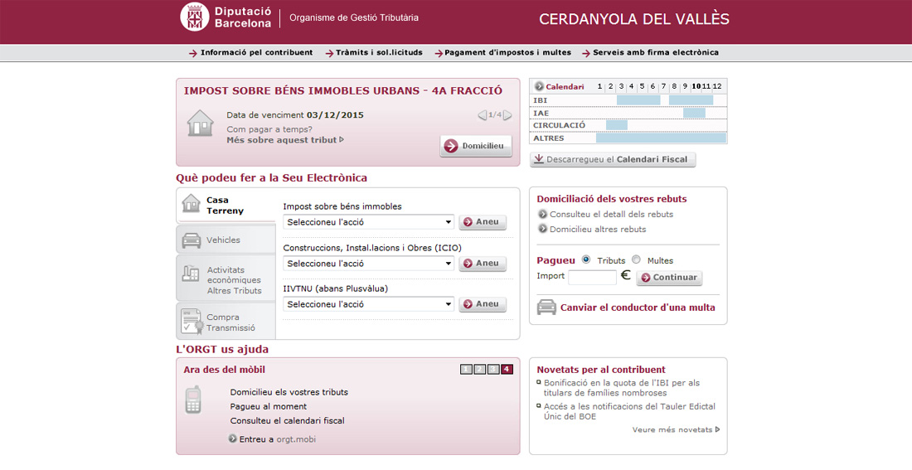This screenshot has height=470, width=912.
Task: Open Consulteu el detall dels rebuts link
Action: [x=611, y=214]
